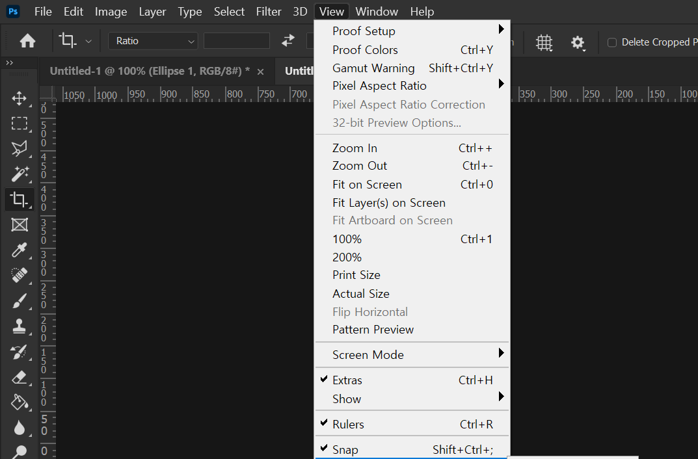Screen dimensions: 698x459
Task: Switch to Untitled-1 Ellipse 1 tab
Action: (150, 71)
